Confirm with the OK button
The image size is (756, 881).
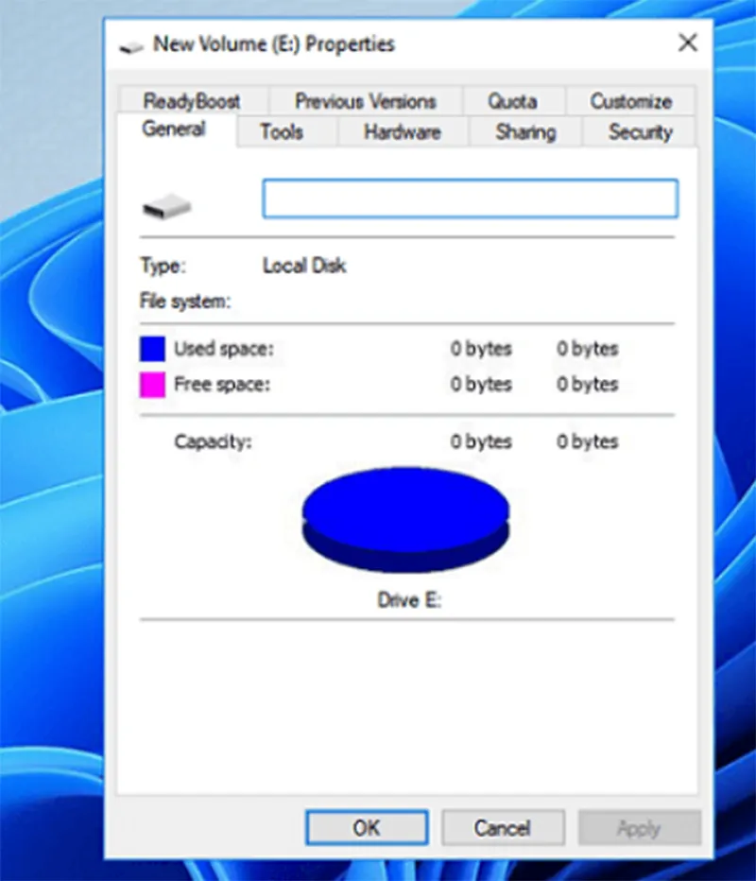367,828
